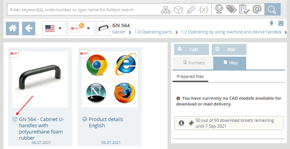Viewport: 290px width, 149px height.
Task: Click the info icon in download tickets box
Action: pos(181,123)
